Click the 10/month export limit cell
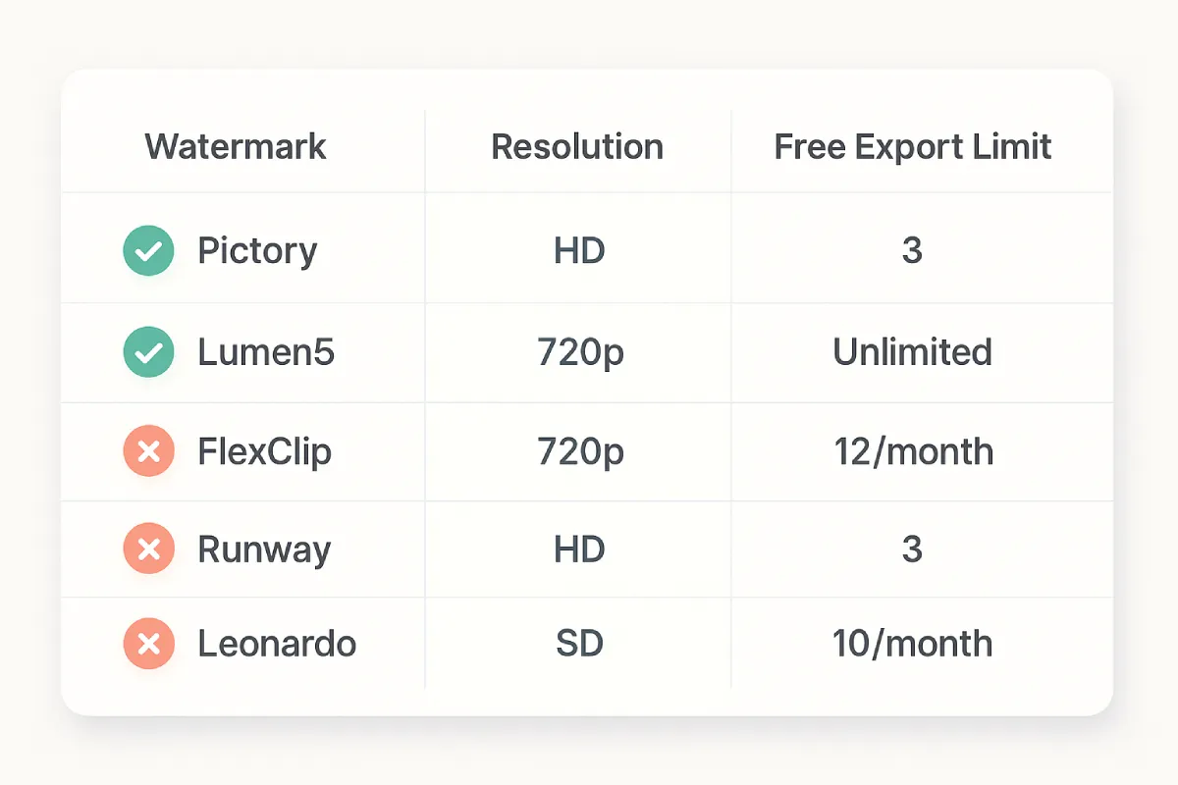The image size is (1178, 785). tap(913, 644)
